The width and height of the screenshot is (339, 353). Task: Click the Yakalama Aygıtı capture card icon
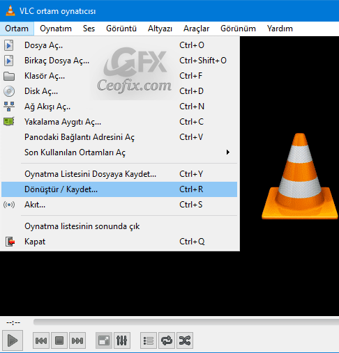(x=9, y=121)
